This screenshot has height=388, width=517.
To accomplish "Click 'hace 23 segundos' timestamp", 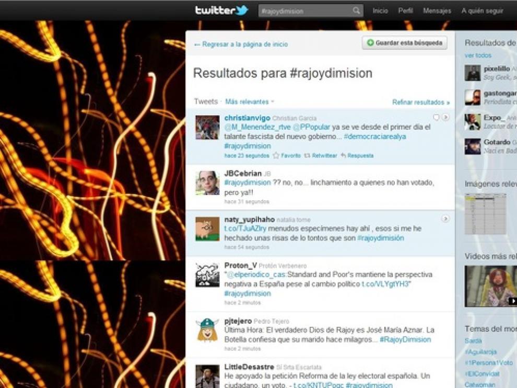I will [x=246, y=155].
